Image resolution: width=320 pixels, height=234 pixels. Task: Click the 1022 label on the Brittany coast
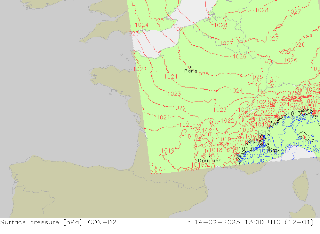[140, 69]
